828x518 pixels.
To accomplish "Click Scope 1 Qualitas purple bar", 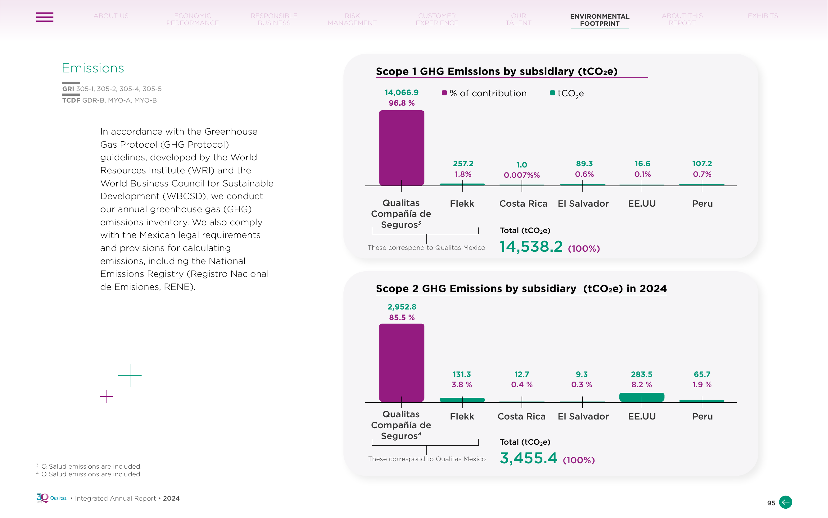I will point(401,148).
